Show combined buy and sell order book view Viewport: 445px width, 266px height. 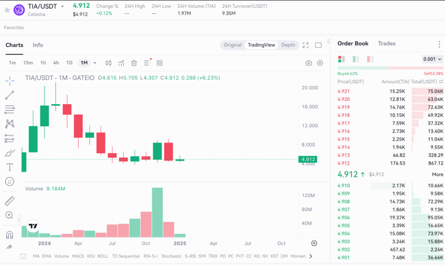click(x=342, y=59)
